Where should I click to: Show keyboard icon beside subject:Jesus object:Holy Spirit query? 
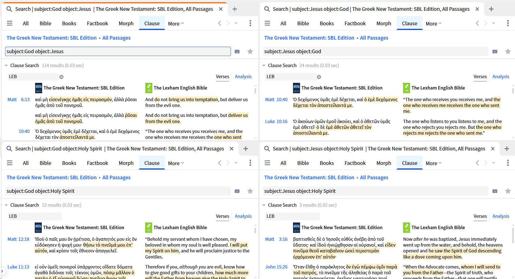(495, 191)
